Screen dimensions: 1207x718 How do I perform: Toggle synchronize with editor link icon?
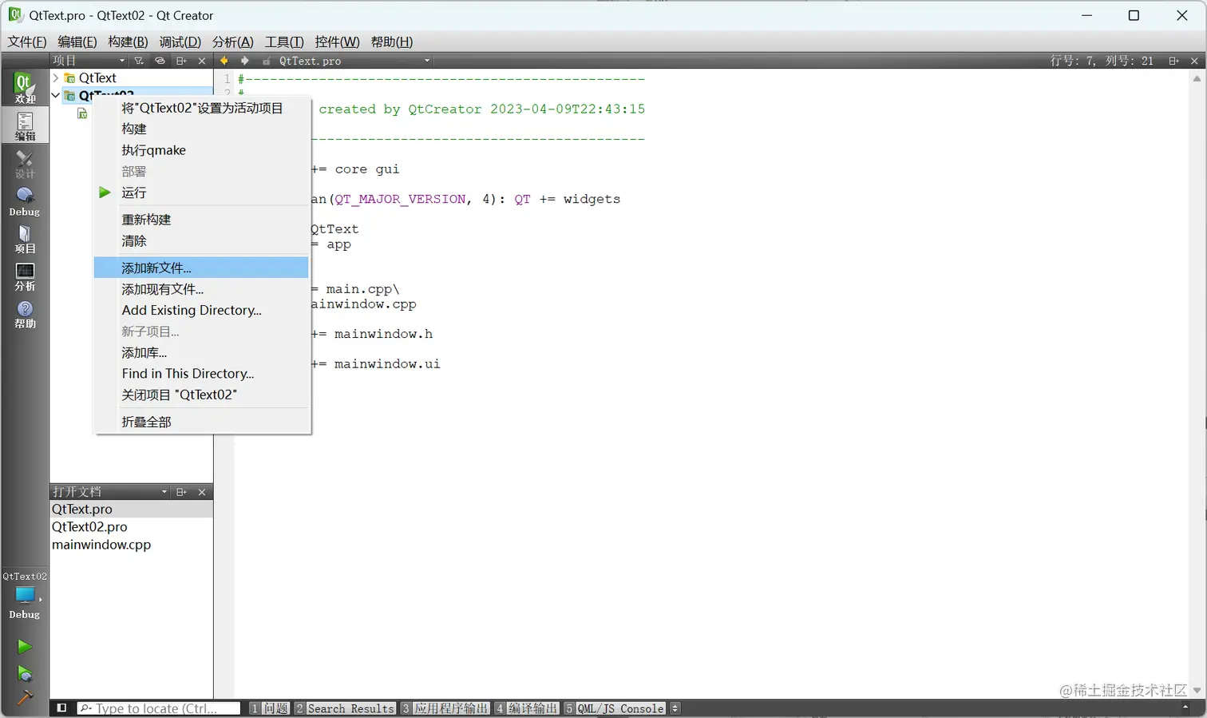coord(160,61)
